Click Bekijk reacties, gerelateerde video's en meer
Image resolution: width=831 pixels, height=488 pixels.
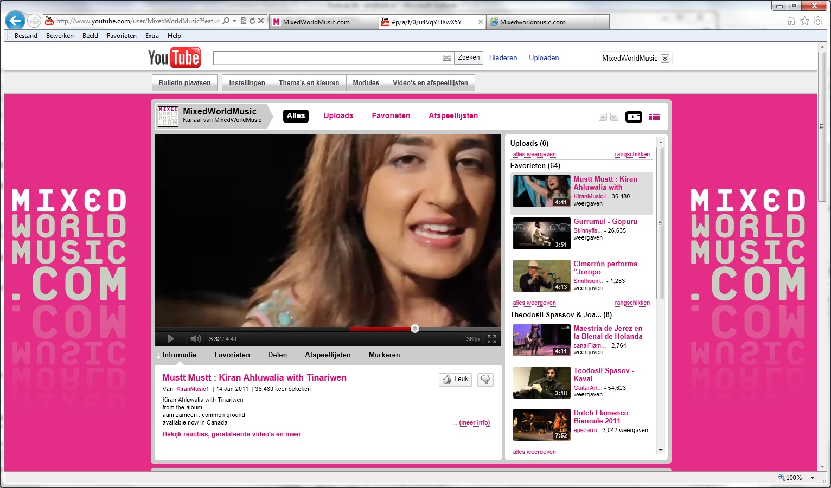pyautogui.click(x=232, y=434)
